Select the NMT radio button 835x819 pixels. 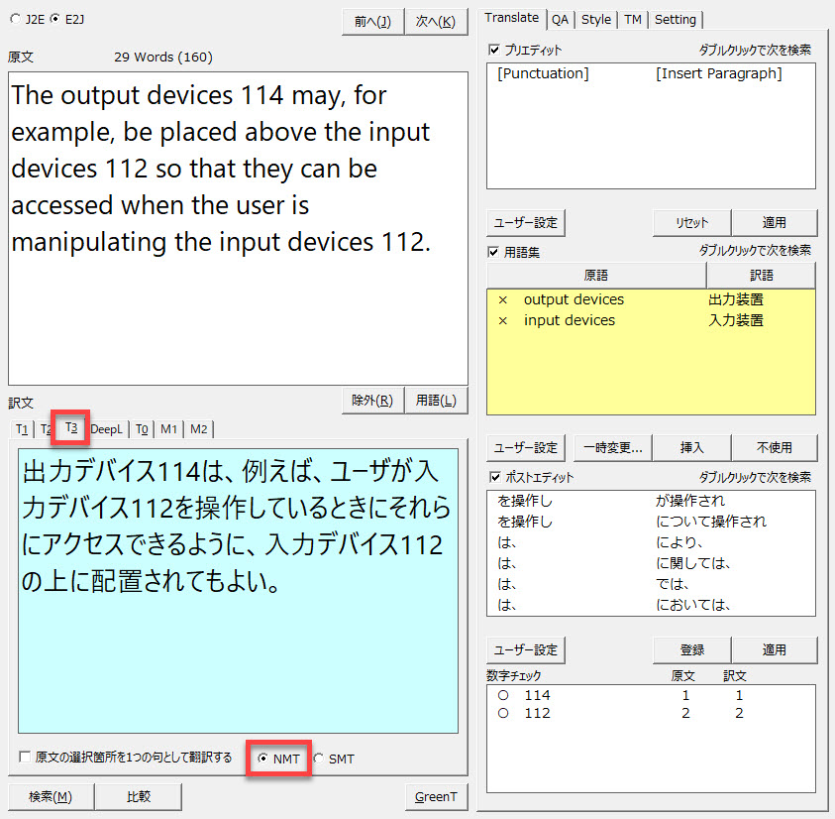pyautogui.click(x=262, y=759)
